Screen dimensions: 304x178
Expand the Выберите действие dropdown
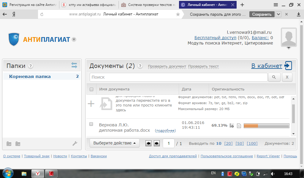pos(114,143)
